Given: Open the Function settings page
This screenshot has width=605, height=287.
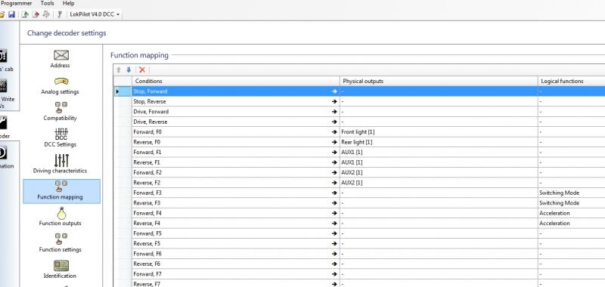Looking at the screenshot, I should tap(60, 242).
